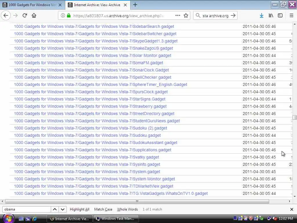
Task: Open the Windows Start orb
Action: [x=8, y=218]
